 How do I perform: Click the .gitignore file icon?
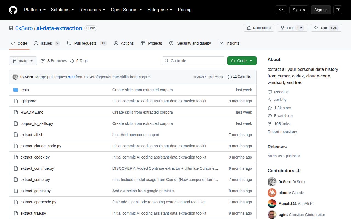tap(16, 101)
